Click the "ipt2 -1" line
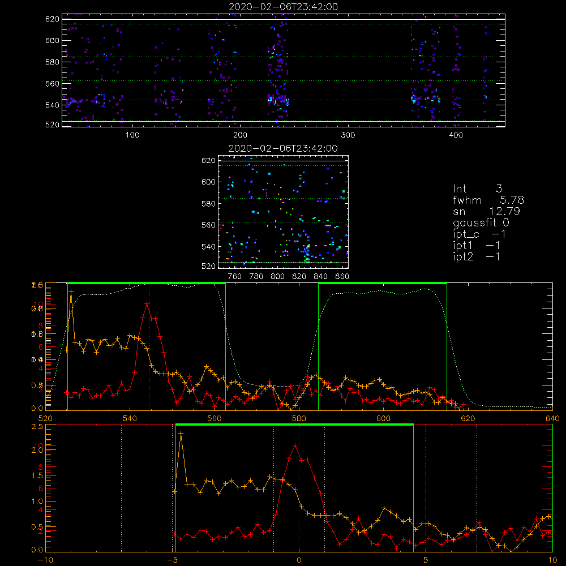 coord(476,256)
